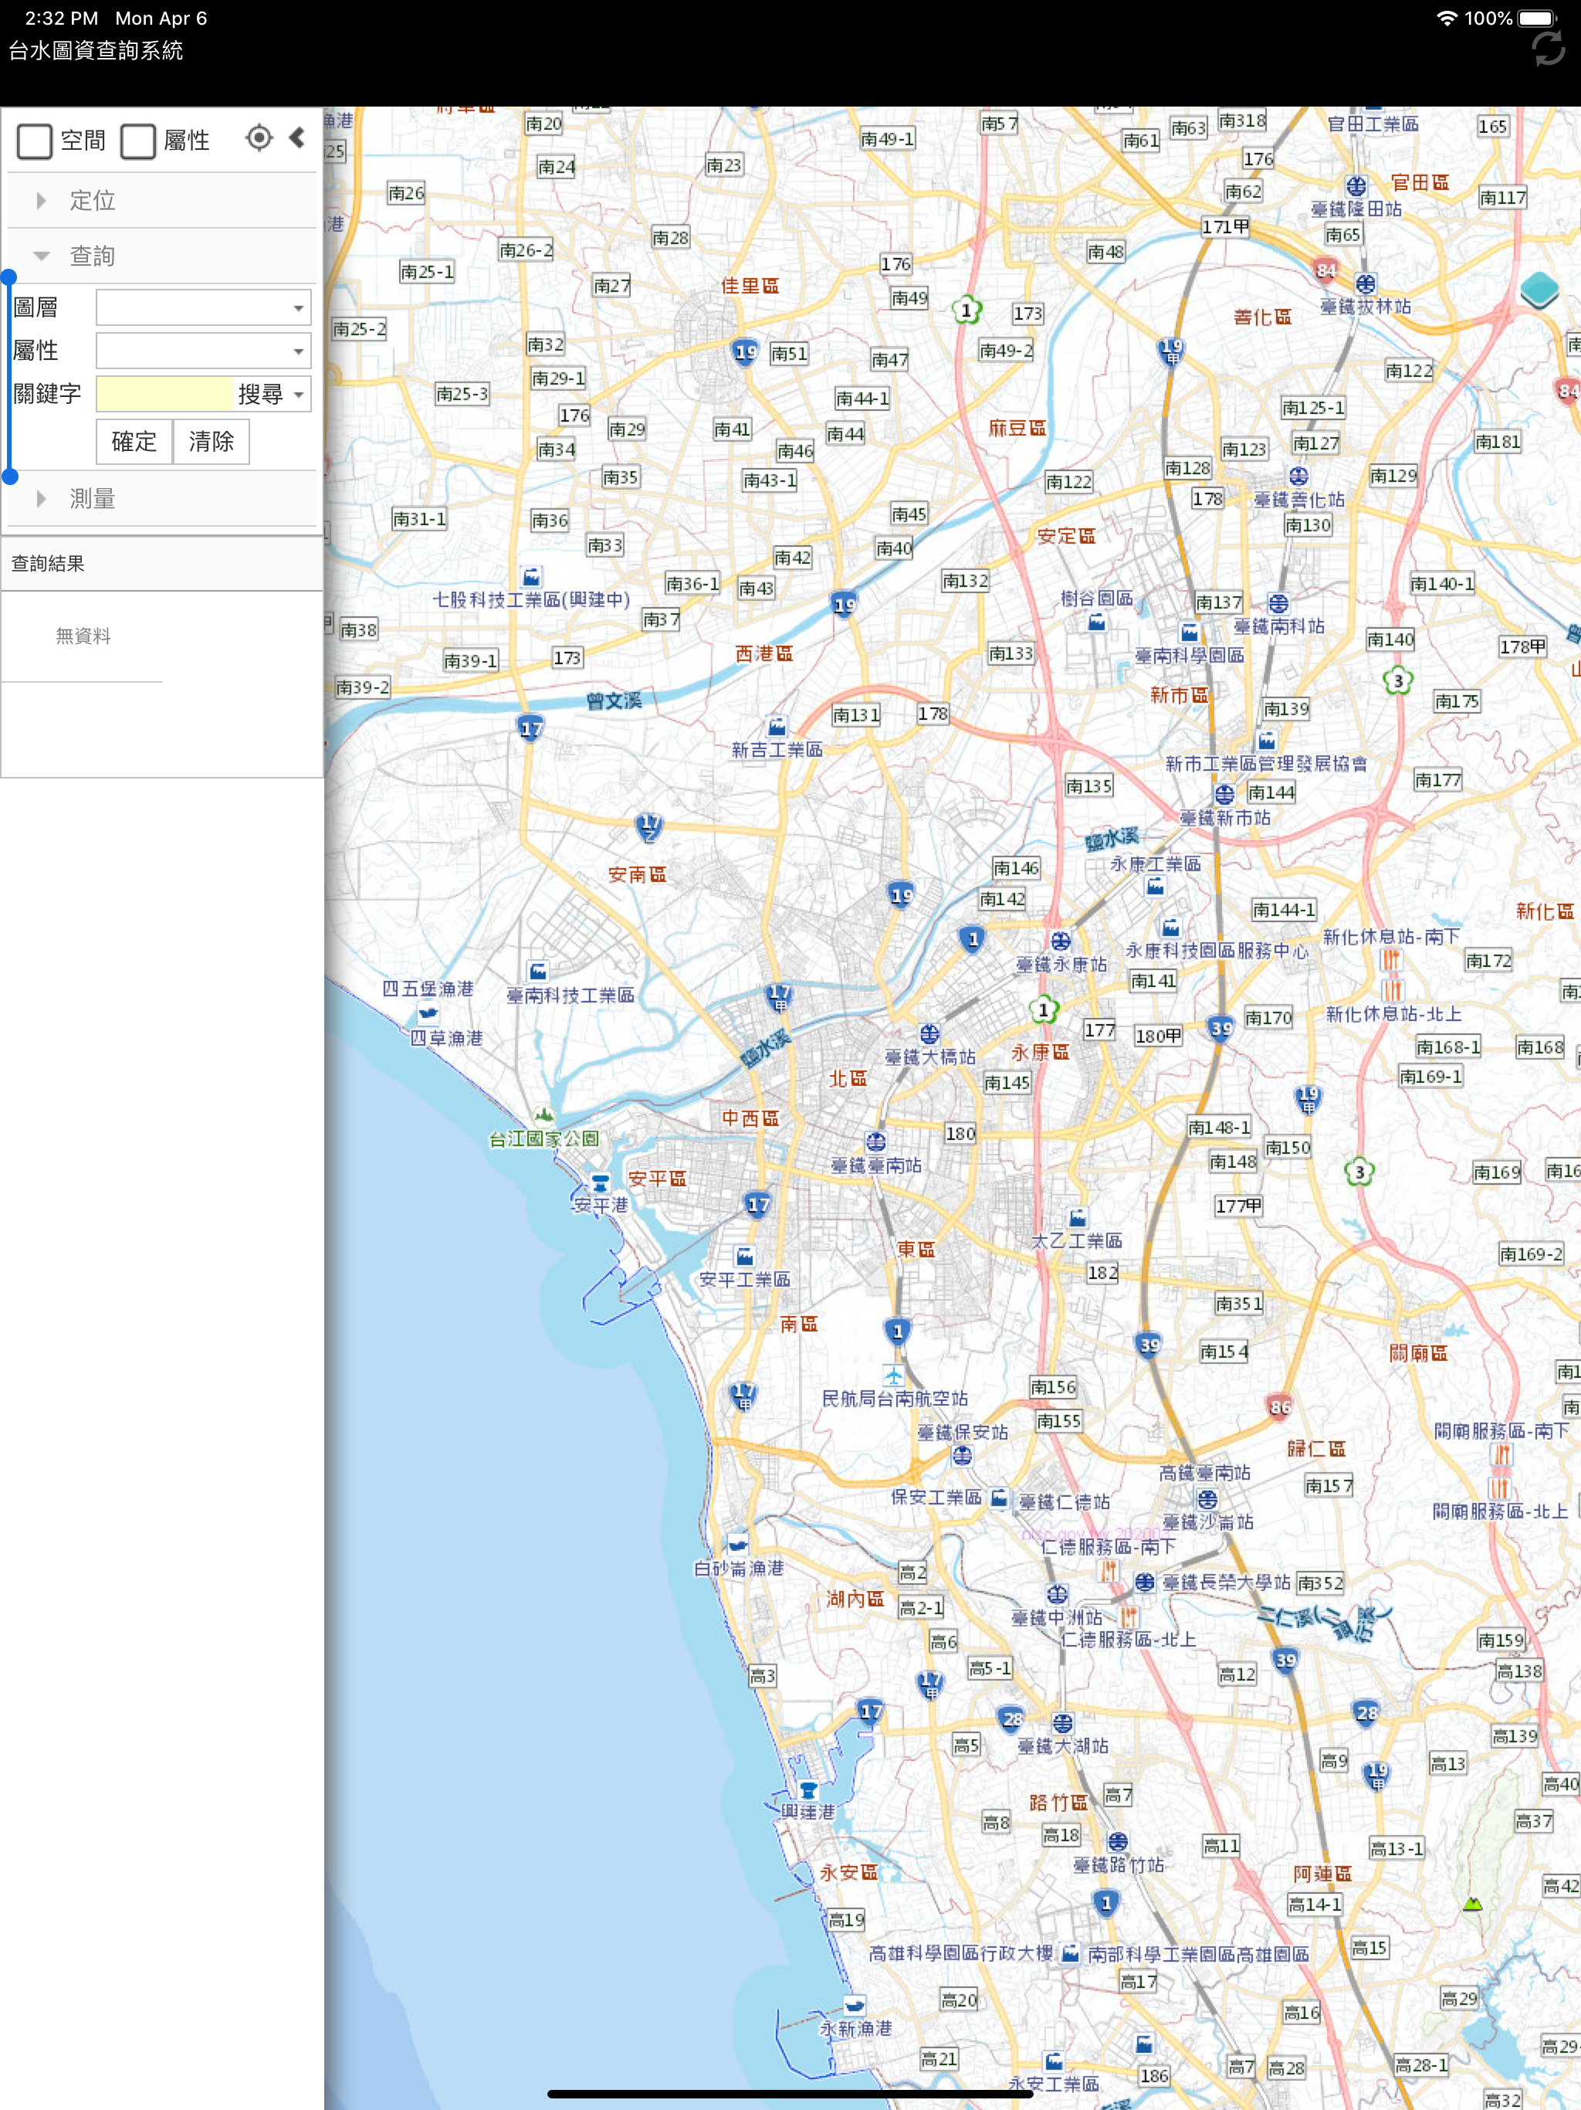Tap the 保安工業區 factory icon
Image resolution: width=1581 pixels, height=2110 pixels.
[998, 1497]
